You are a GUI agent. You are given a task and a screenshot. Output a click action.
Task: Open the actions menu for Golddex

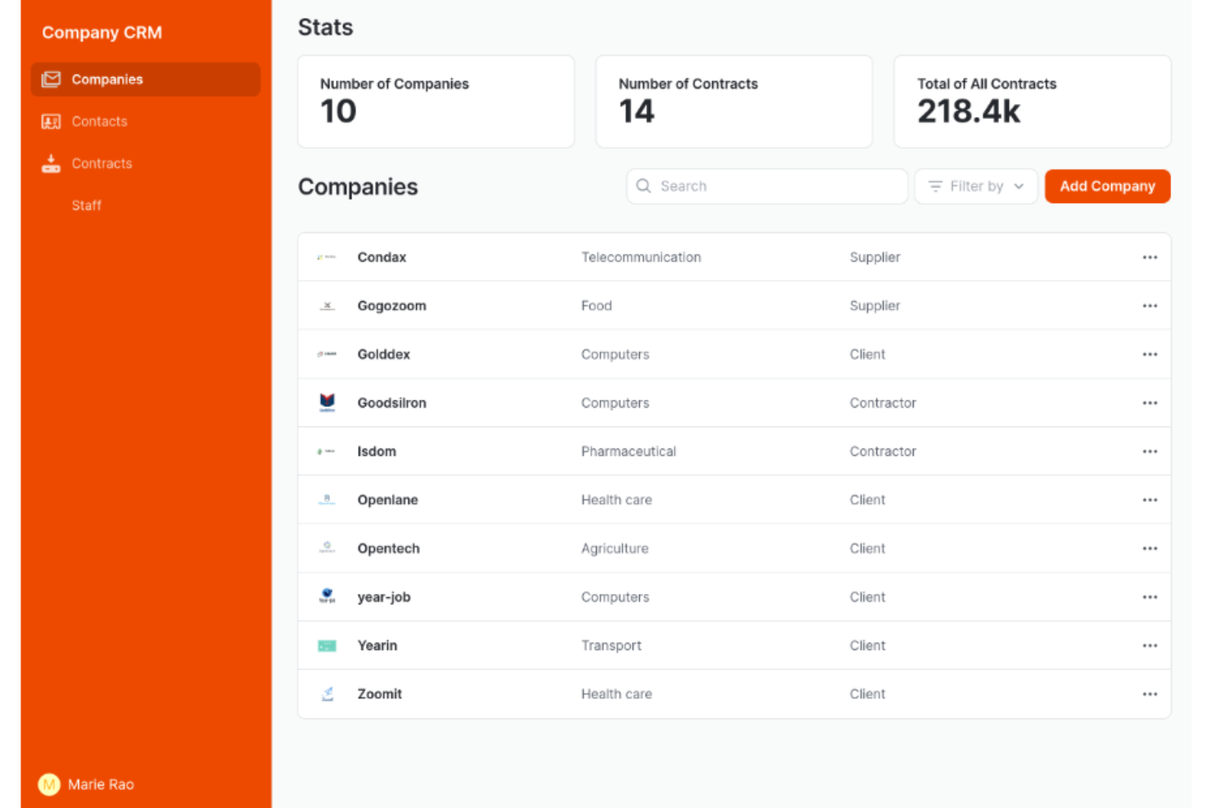point(1150,354)
